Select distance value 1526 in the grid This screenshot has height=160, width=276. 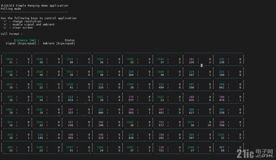[39, 122]
